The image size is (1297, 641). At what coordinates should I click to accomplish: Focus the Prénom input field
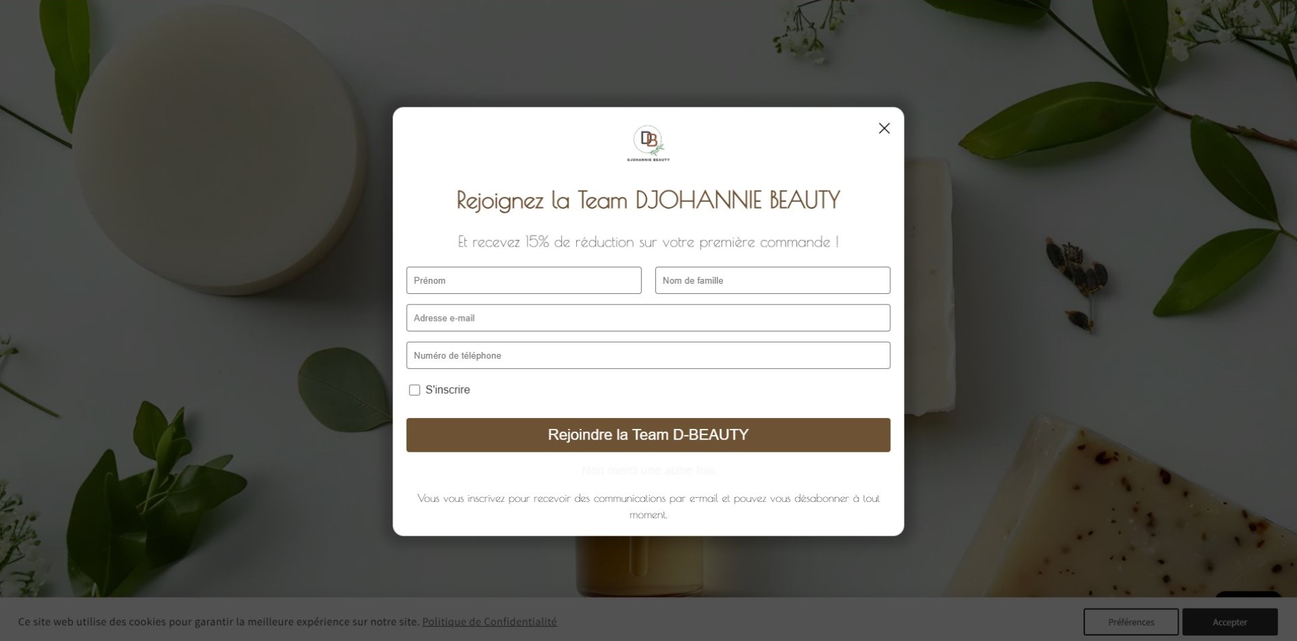(524, 280)
